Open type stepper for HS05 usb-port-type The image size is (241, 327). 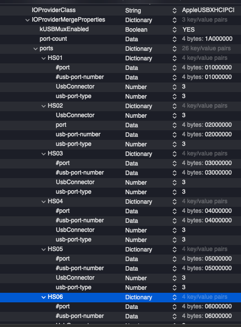pyautogui.click(x=175, y=288)
